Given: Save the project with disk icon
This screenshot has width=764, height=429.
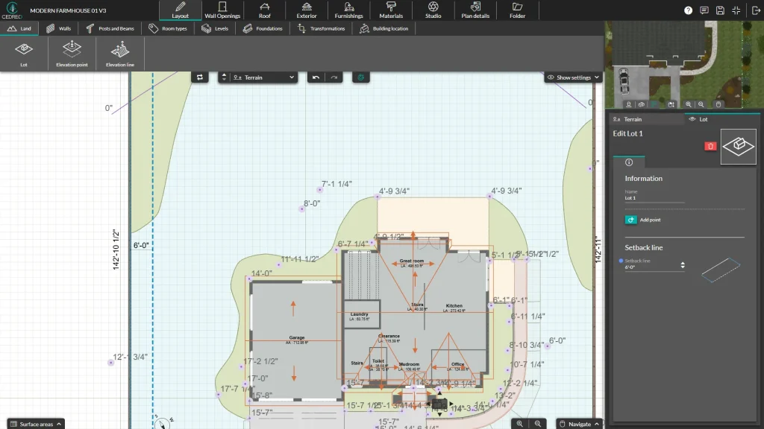Looking at the screenshot, I should tap(720, 10).
